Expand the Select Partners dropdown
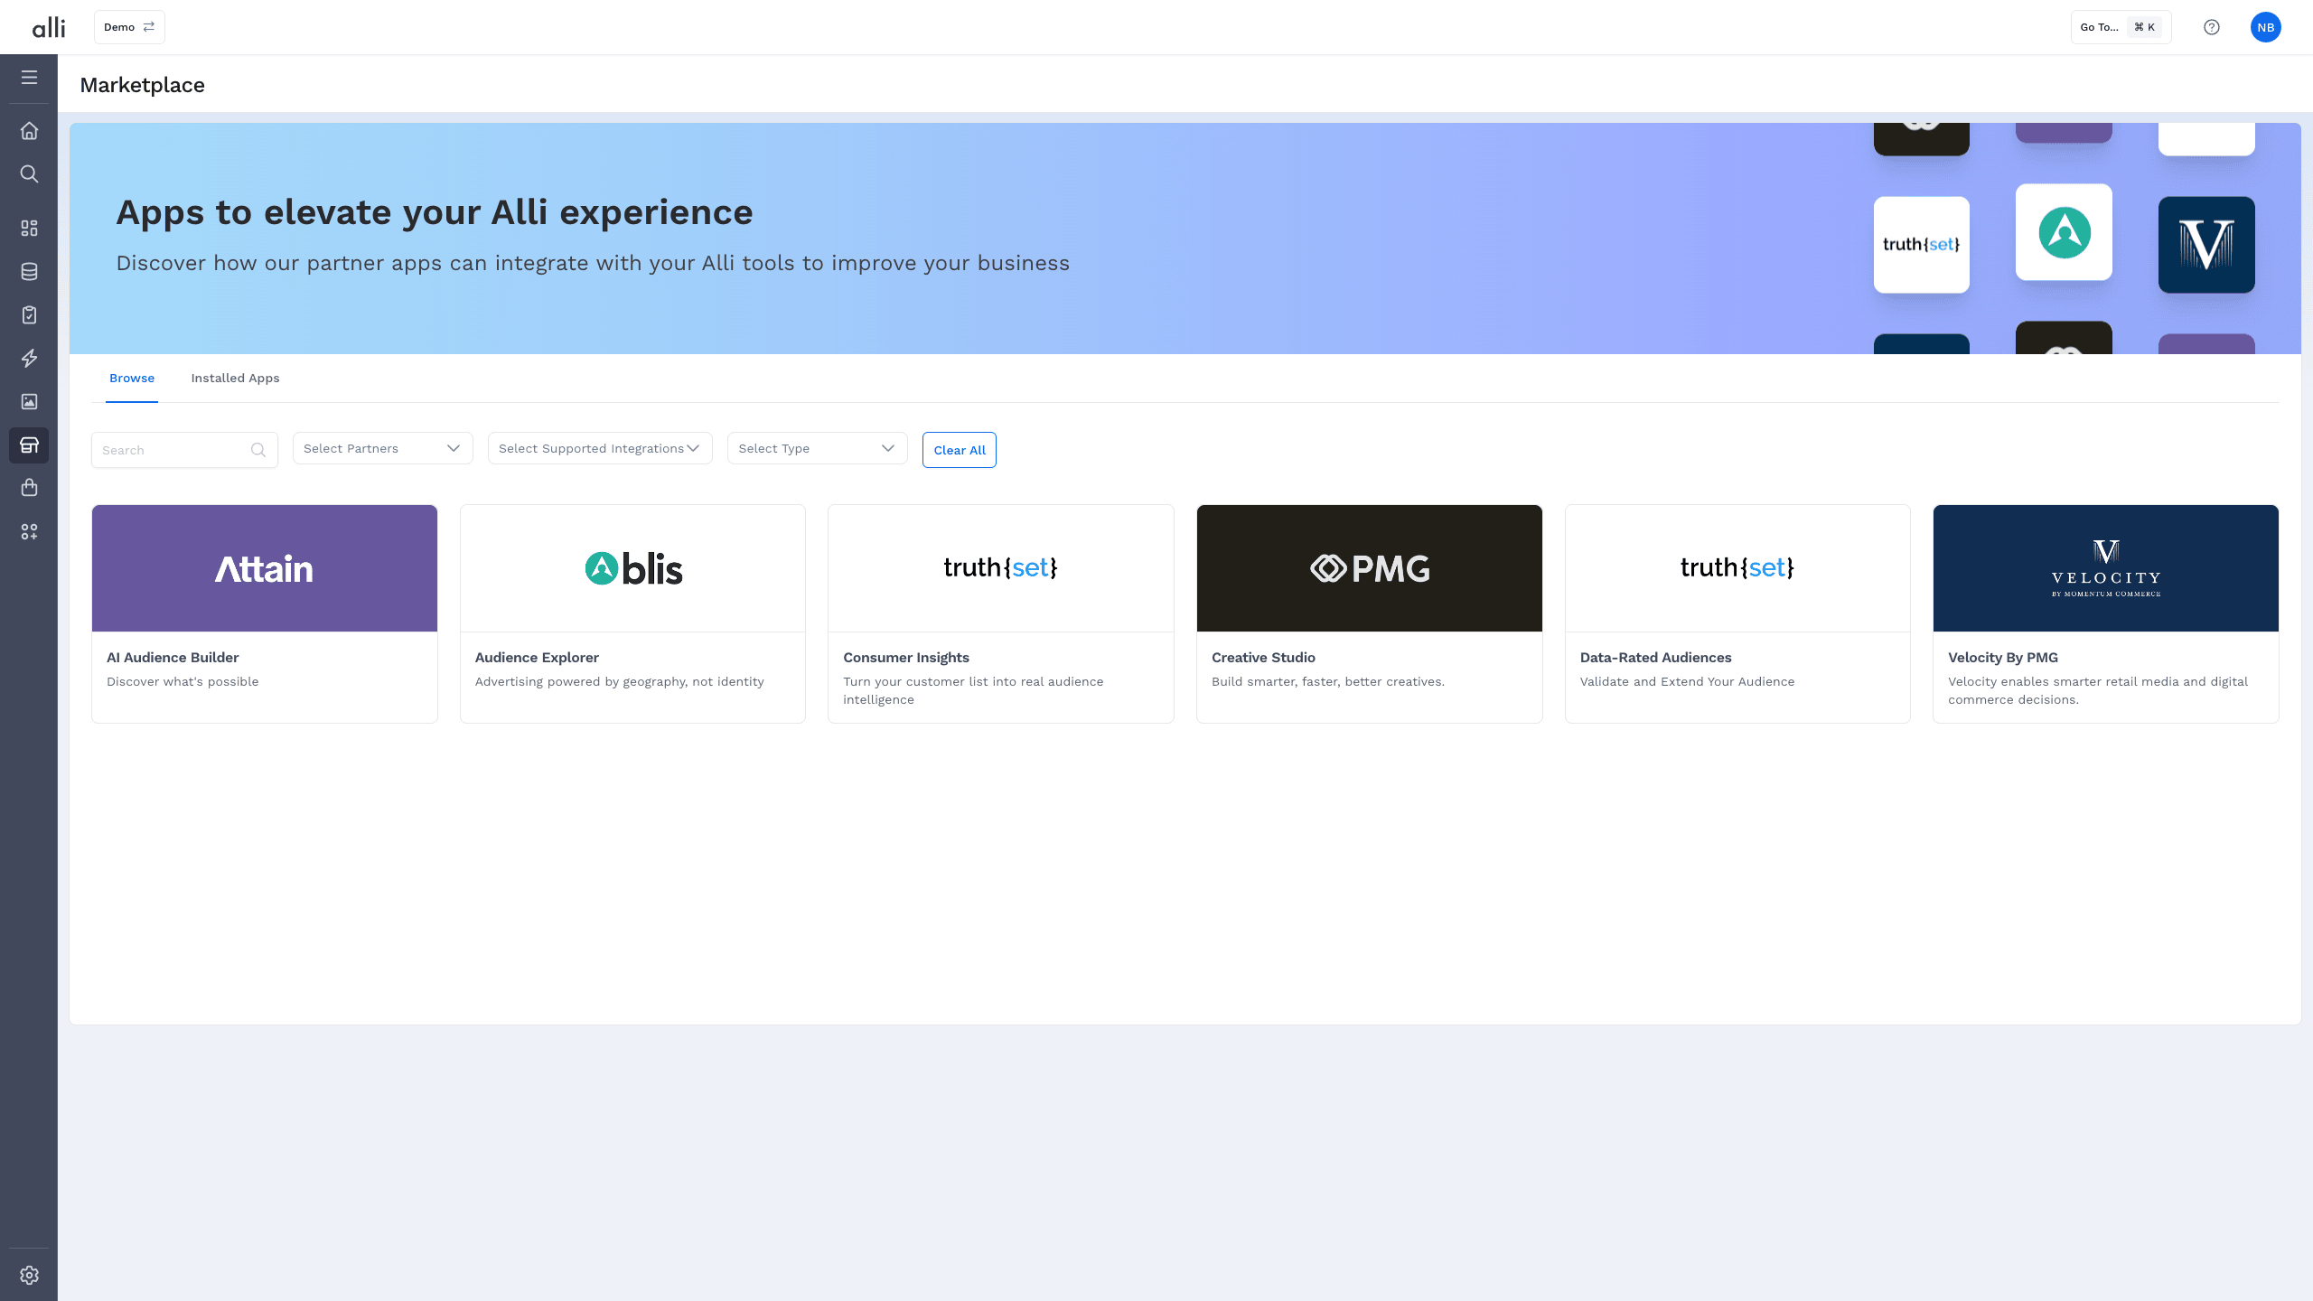 pos(383,448)
